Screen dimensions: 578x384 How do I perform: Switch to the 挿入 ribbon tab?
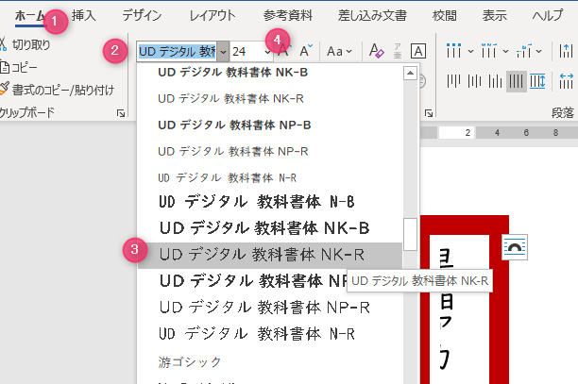click(x=84, y=15)
